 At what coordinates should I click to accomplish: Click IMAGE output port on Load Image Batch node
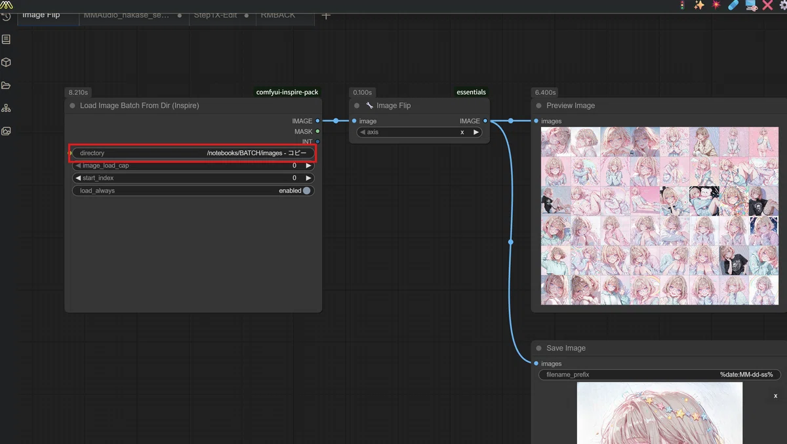[x=317, y=121]
